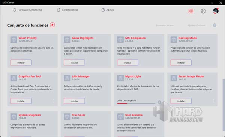Image resolution: width=225 pixels, height=137 pixels.
Task: Open the settings gear icon
Action: [203, 11]
